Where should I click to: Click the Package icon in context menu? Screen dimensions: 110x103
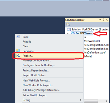click(18, 51)
